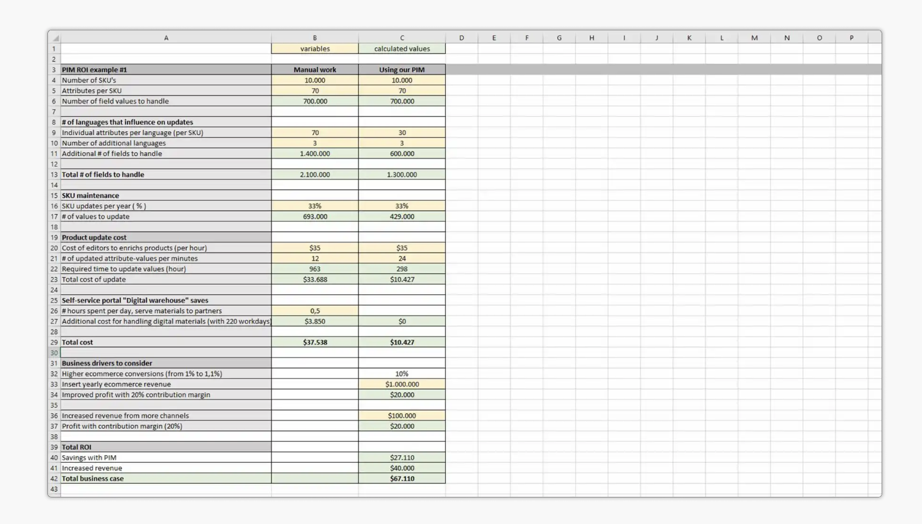
Task: Click the $67.110 total cell
Action: (402, 479)
